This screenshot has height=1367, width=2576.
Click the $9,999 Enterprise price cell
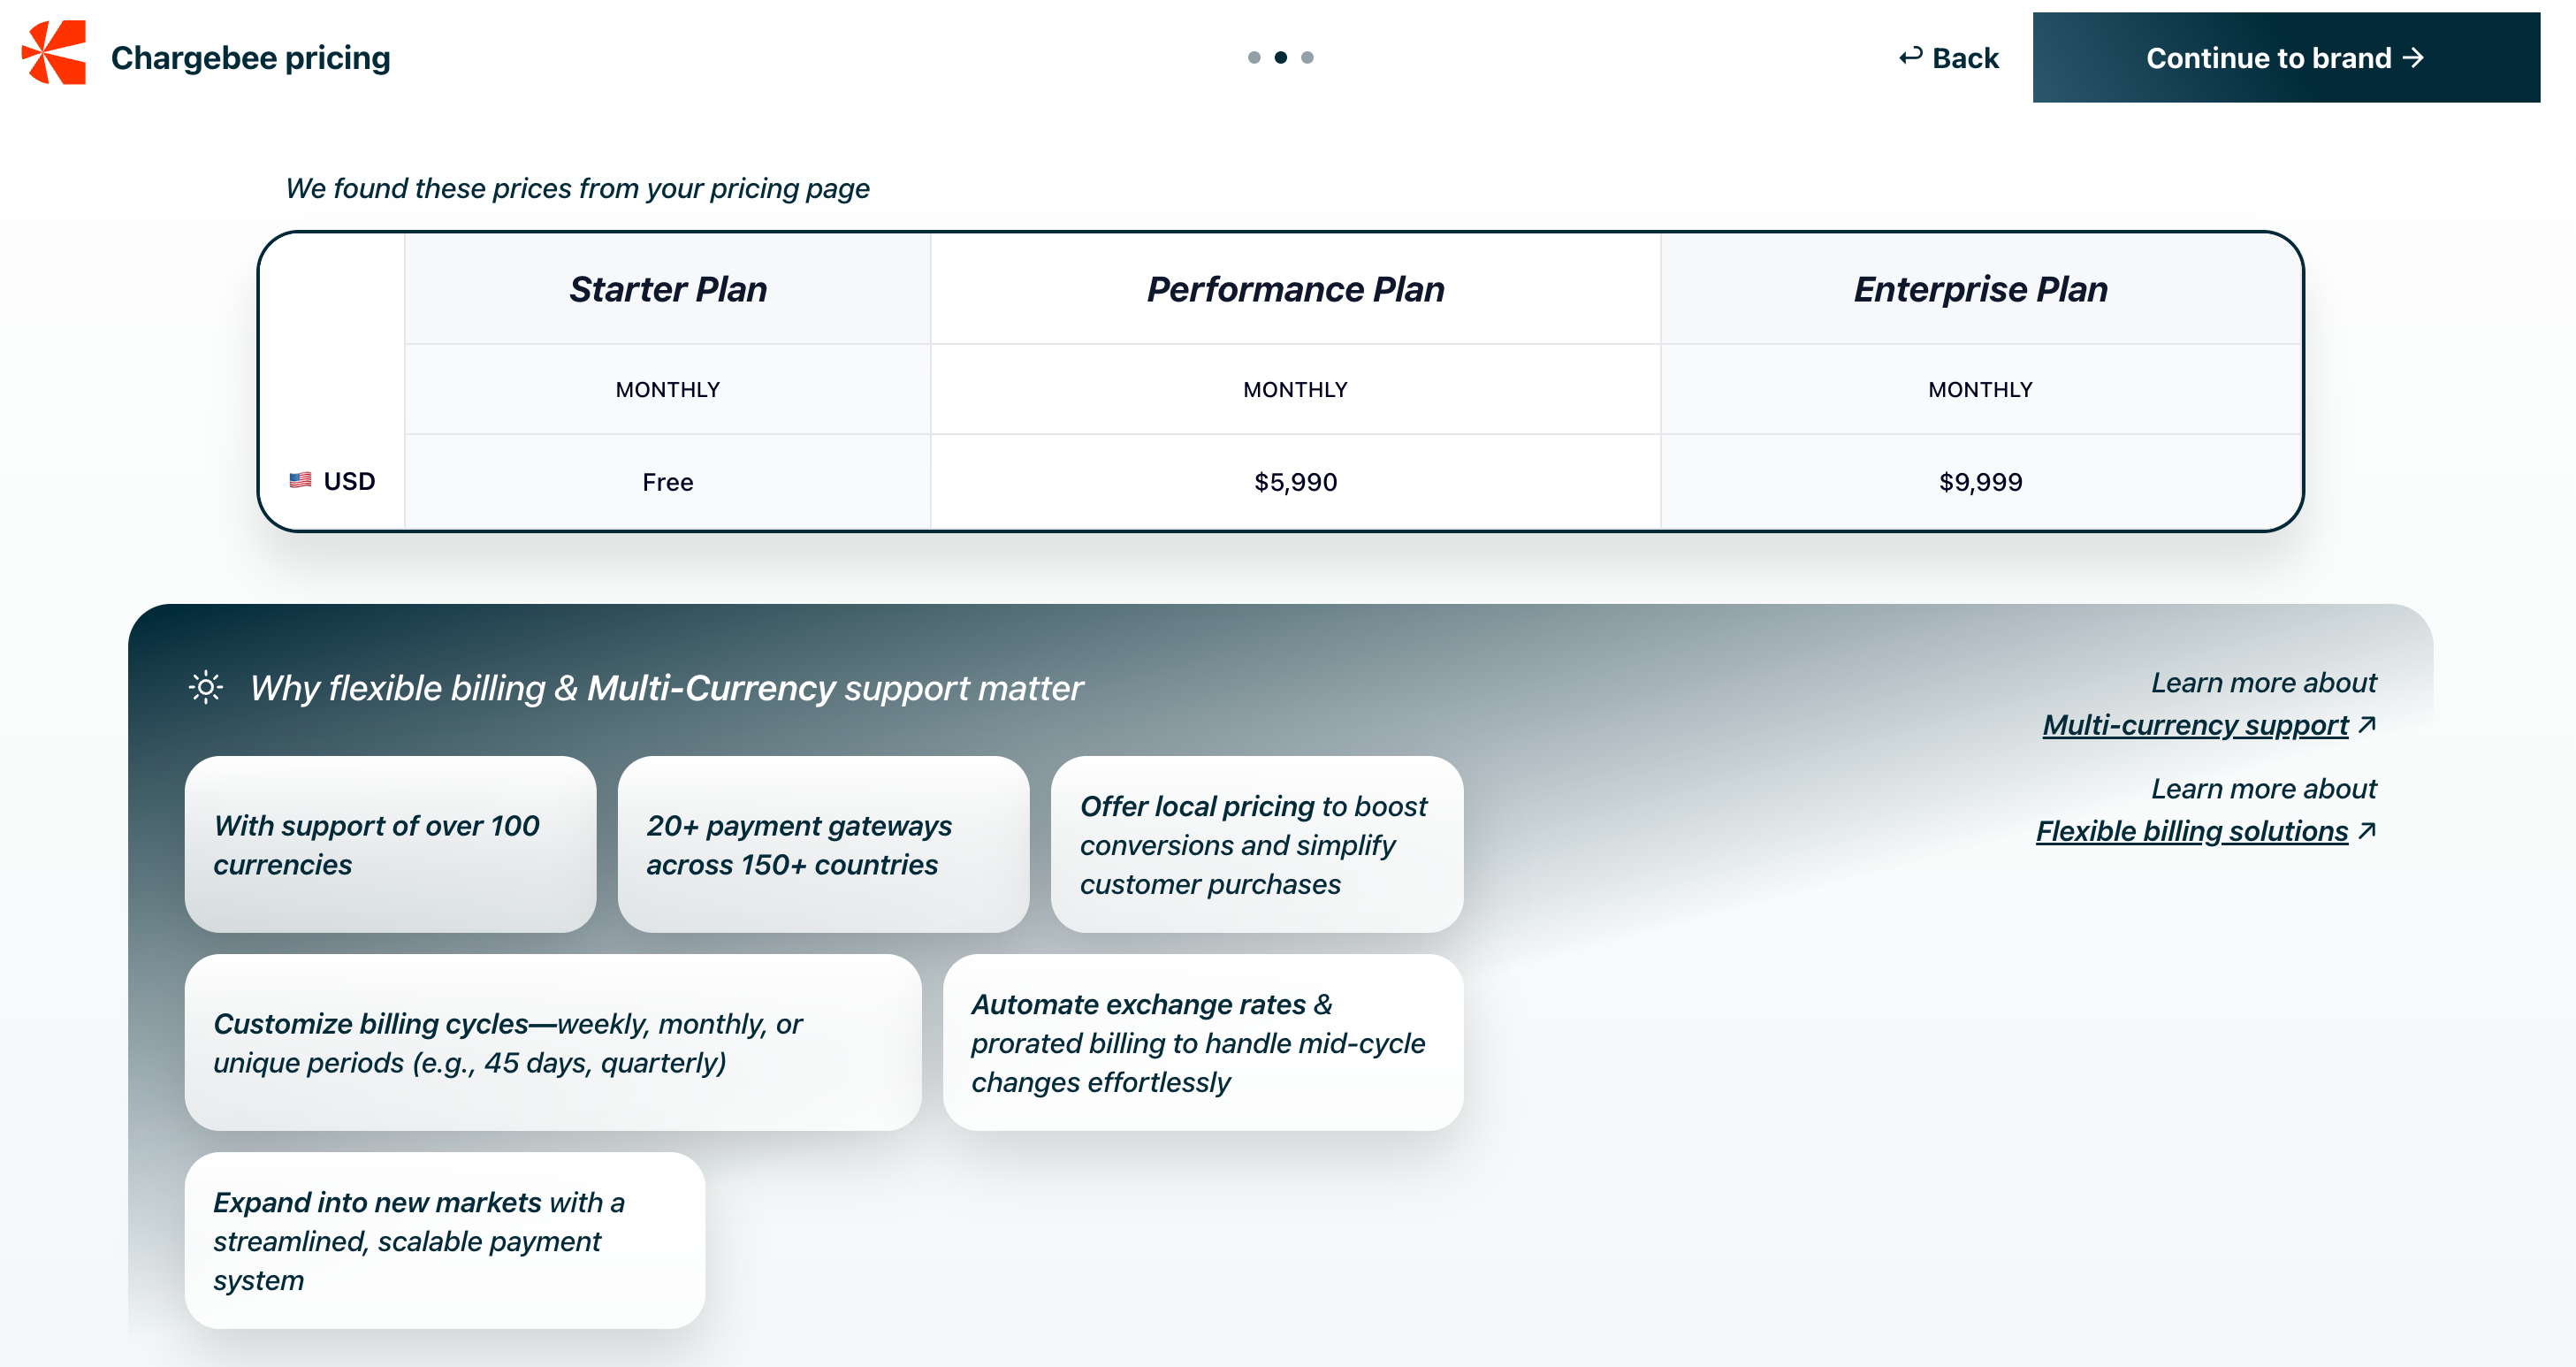[1980, 482]
